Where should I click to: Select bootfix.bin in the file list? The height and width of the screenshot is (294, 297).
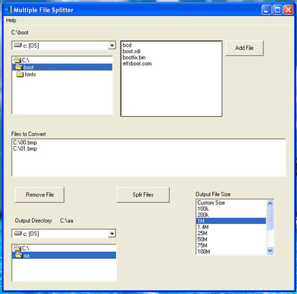coord(134,57)
